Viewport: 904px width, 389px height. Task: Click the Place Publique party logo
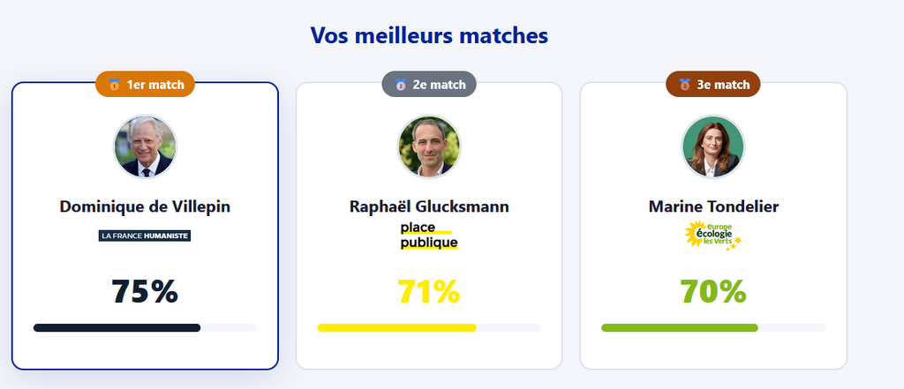point(429,236)
